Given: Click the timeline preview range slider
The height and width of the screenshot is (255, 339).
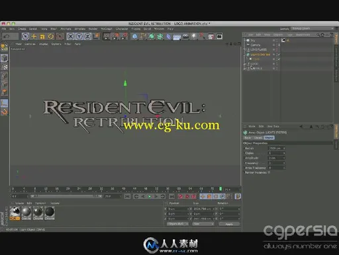Looking at the screenshot, I should tap(66, 196).
